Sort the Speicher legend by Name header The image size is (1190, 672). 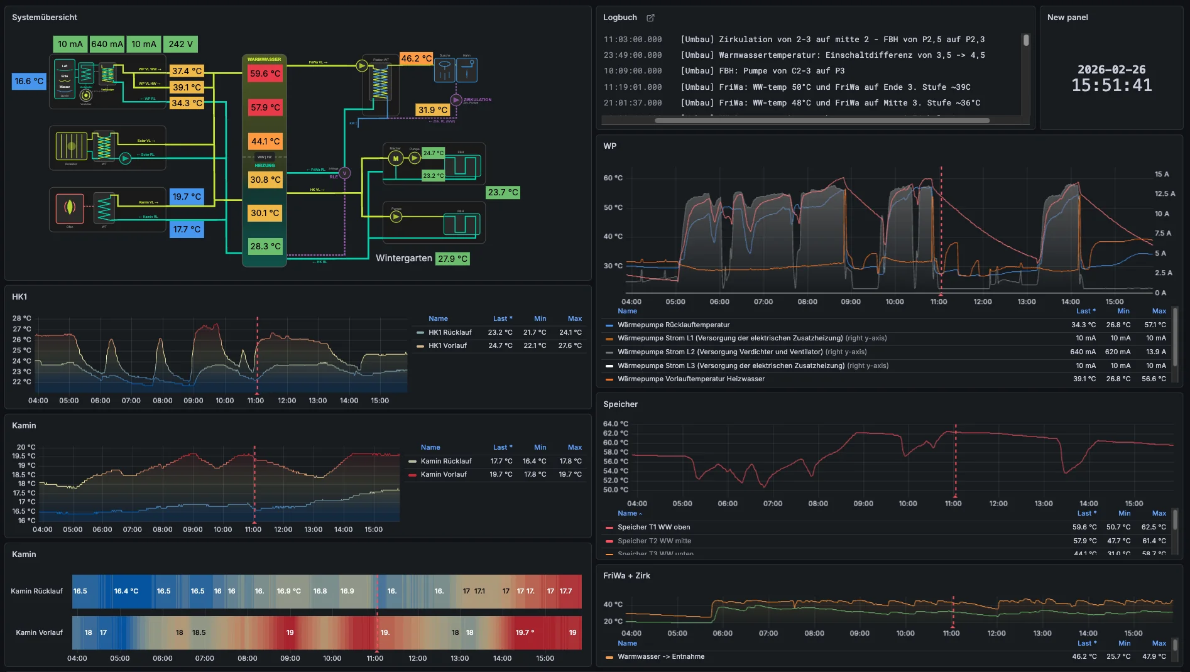(627, 513)
